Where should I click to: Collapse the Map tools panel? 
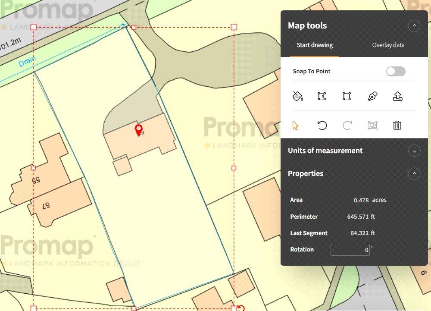414,26
